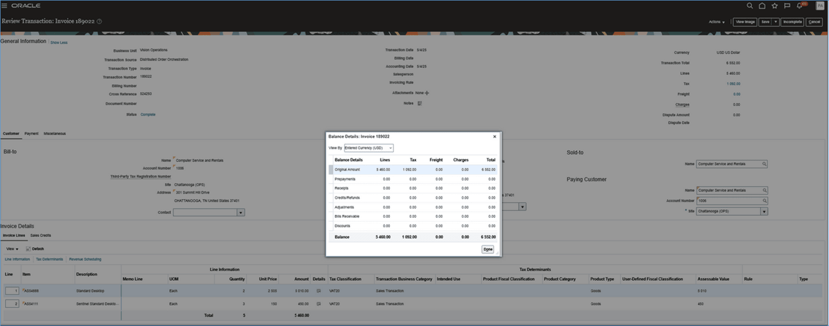This screenshot has height=326, width=829.
Task: Open the Details icon for line 2
Action: (319, 304)
